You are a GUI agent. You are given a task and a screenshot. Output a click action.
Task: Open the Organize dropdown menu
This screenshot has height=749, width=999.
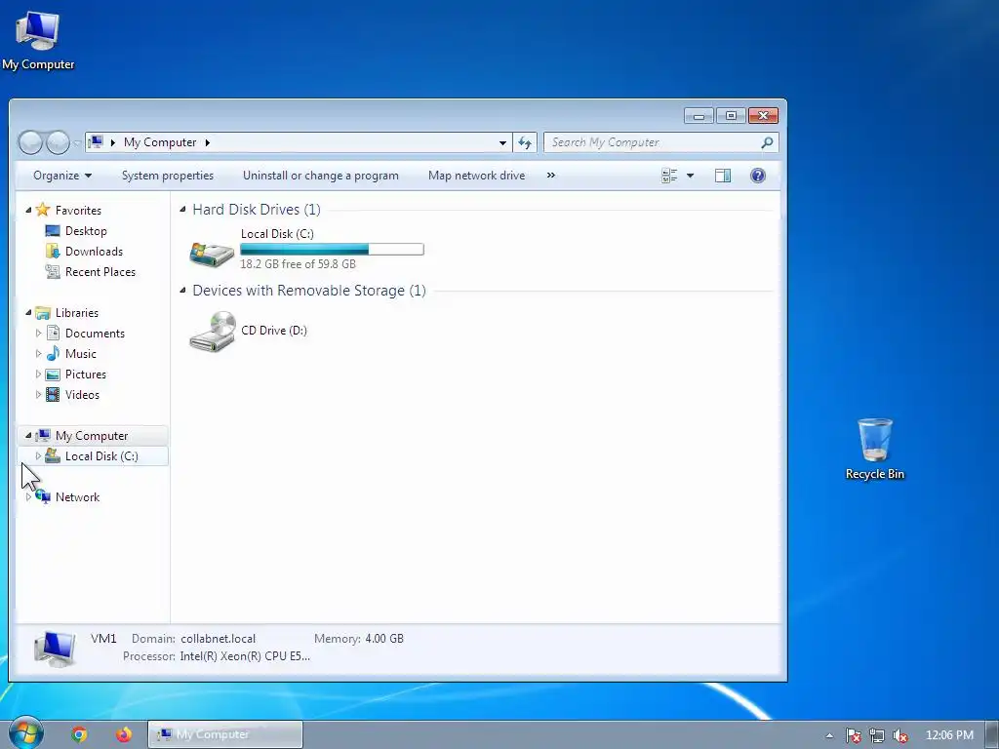62,176
